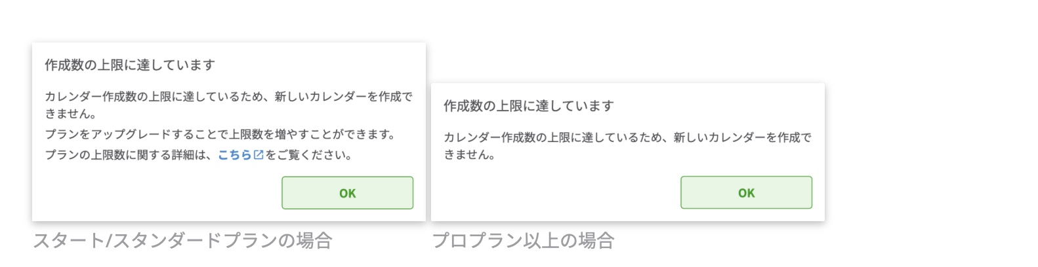Click the left dialog's title 作成数の上限に達しています
The image size is (1038, 267).
coord(130,65)
